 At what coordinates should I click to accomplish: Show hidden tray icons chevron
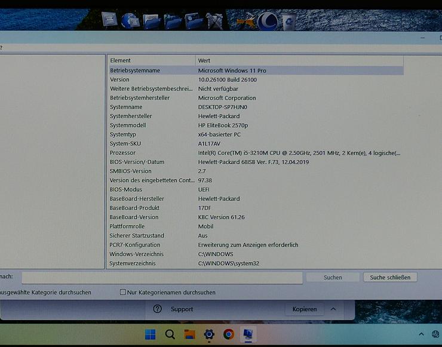pyautogui.click(x=421, y=334)
